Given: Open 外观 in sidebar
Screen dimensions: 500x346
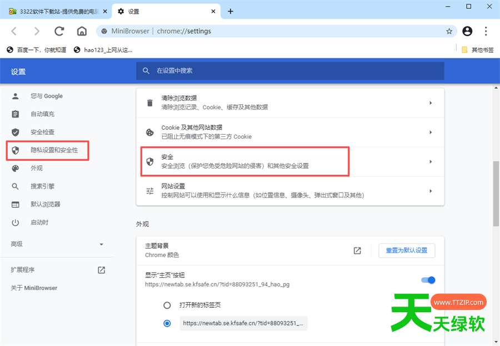Looking at the screenshot, I should pos(37,168).
